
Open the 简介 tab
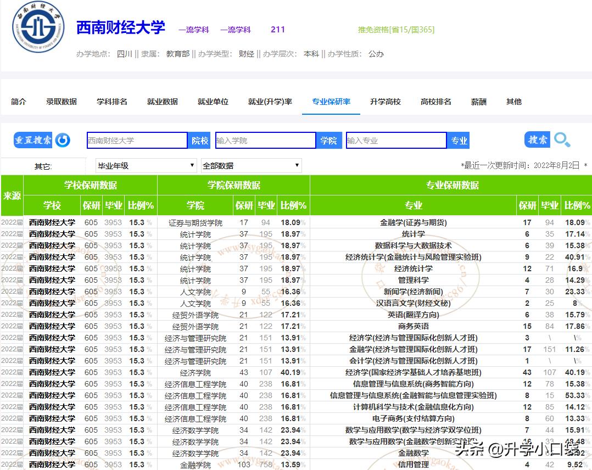click(x=19, y=102)
